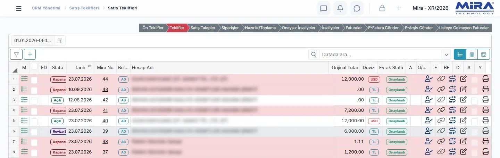
Task: Open Faturalar stage tab
Action: (353, 28)
